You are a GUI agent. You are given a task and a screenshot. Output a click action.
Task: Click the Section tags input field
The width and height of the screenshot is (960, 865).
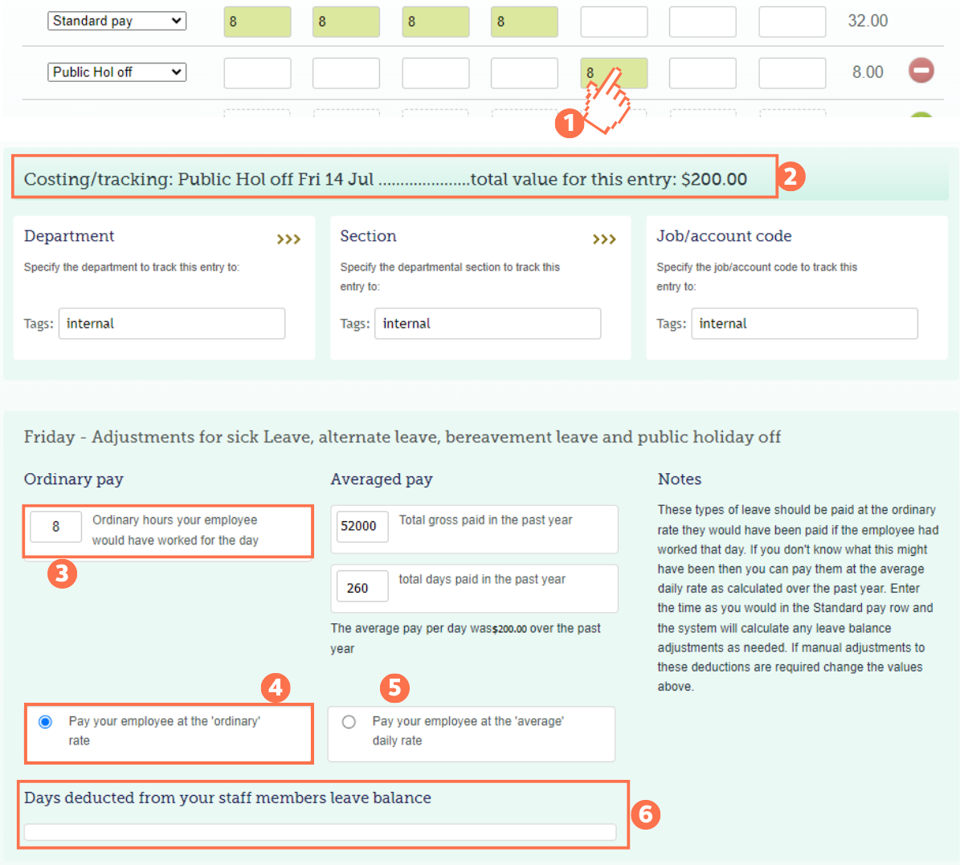click(488, 324)
